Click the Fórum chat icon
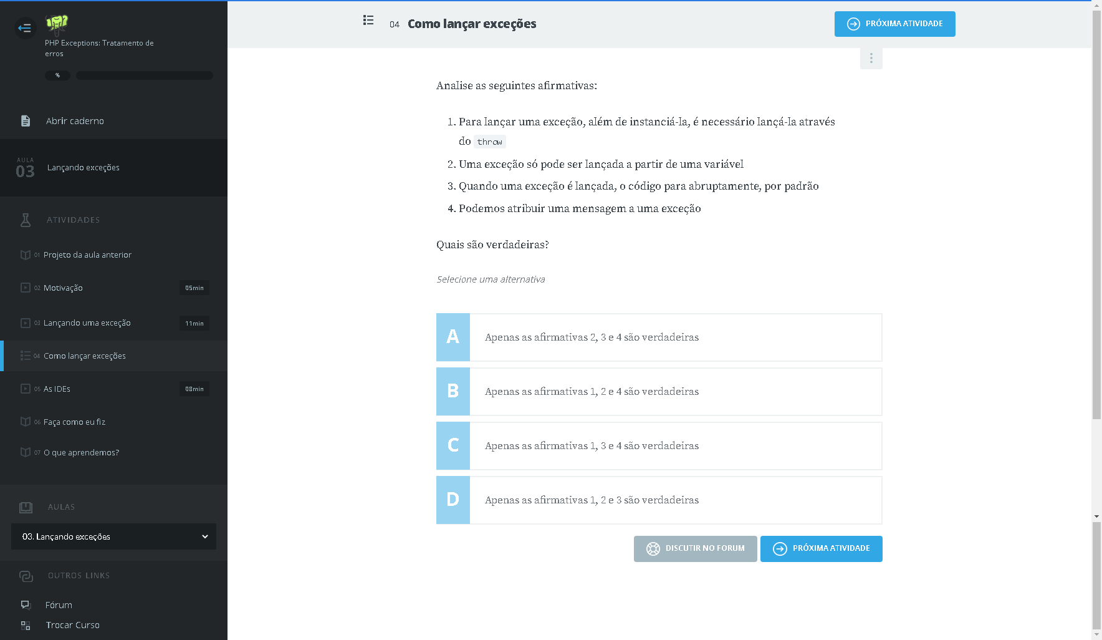Viewport: 1102px width, 640px height. click(26, 605)
